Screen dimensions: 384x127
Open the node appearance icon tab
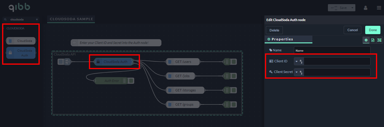(x=379, y=40)
